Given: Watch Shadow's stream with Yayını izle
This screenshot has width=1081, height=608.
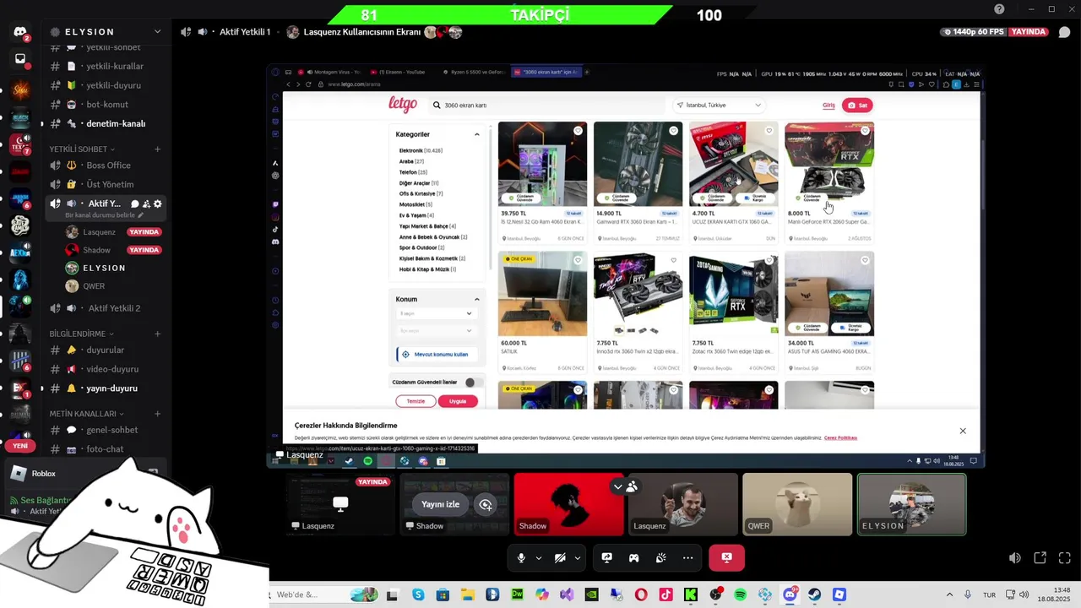Looking at the screenshot, I should [x=440, y=504].
